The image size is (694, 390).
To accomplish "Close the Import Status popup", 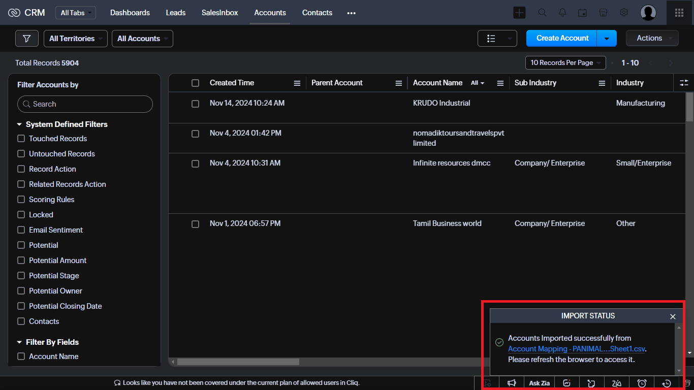I will click(673, 316).
